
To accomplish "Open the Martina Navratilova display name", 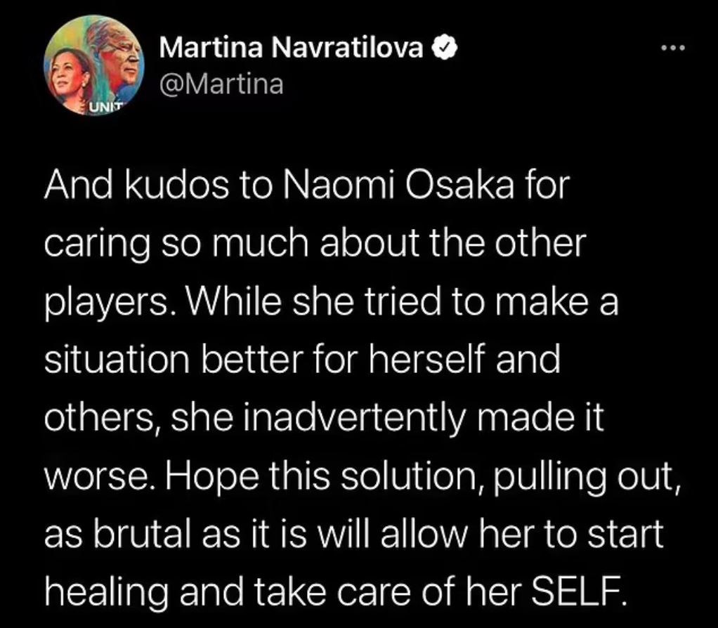I will tap(292, 48).
